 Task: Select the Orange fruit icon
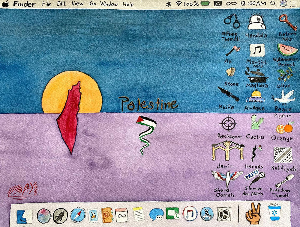click(x=284, y=127)
